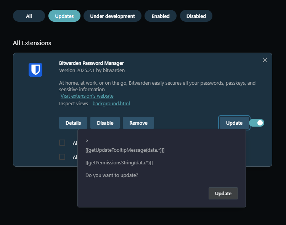Image resolution: width=286 pixels, height=225 pixels.
Task: Click the All Extensions heading
Action: tap(32, 43)
